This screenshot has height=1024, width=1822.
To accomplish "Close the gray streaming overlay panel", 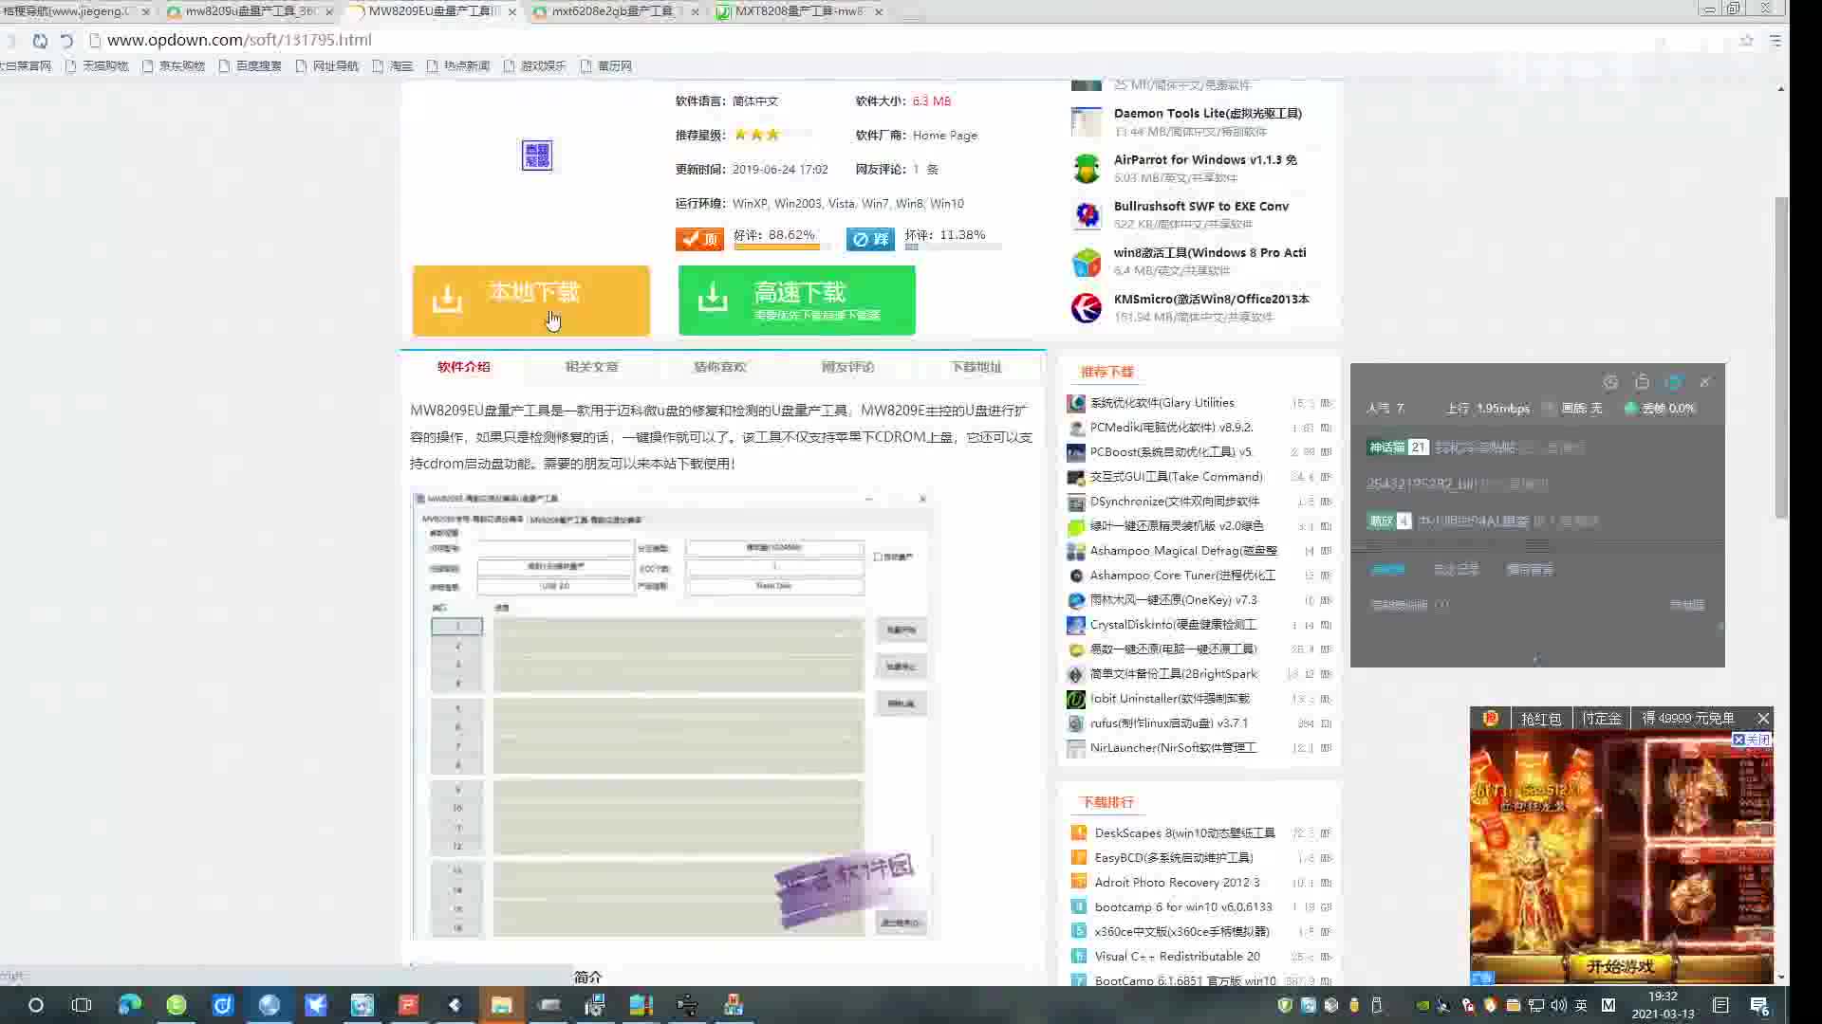I will (1705, 382).
